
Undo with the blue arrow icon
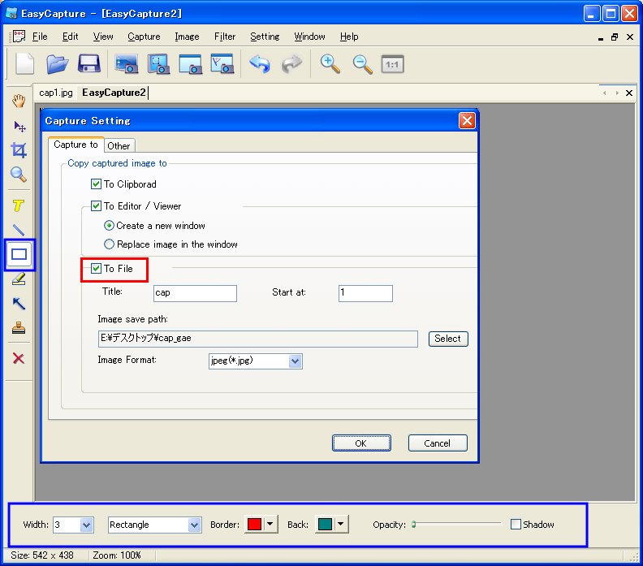[x=260, y=64]
